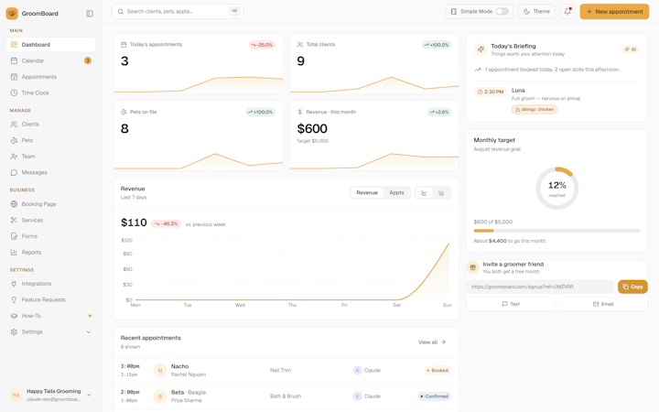Select the Revenue chart tab
Image resolution: width=659 pixels, height=412 pixels.
[367, 193]
